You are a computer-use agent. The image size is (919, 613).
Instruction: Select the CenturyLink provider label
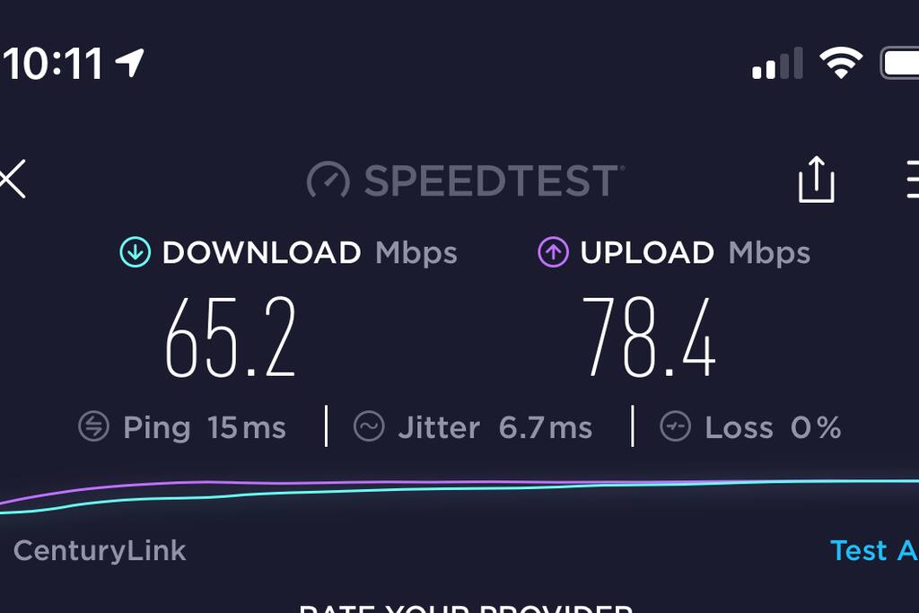tap(100, 551)
